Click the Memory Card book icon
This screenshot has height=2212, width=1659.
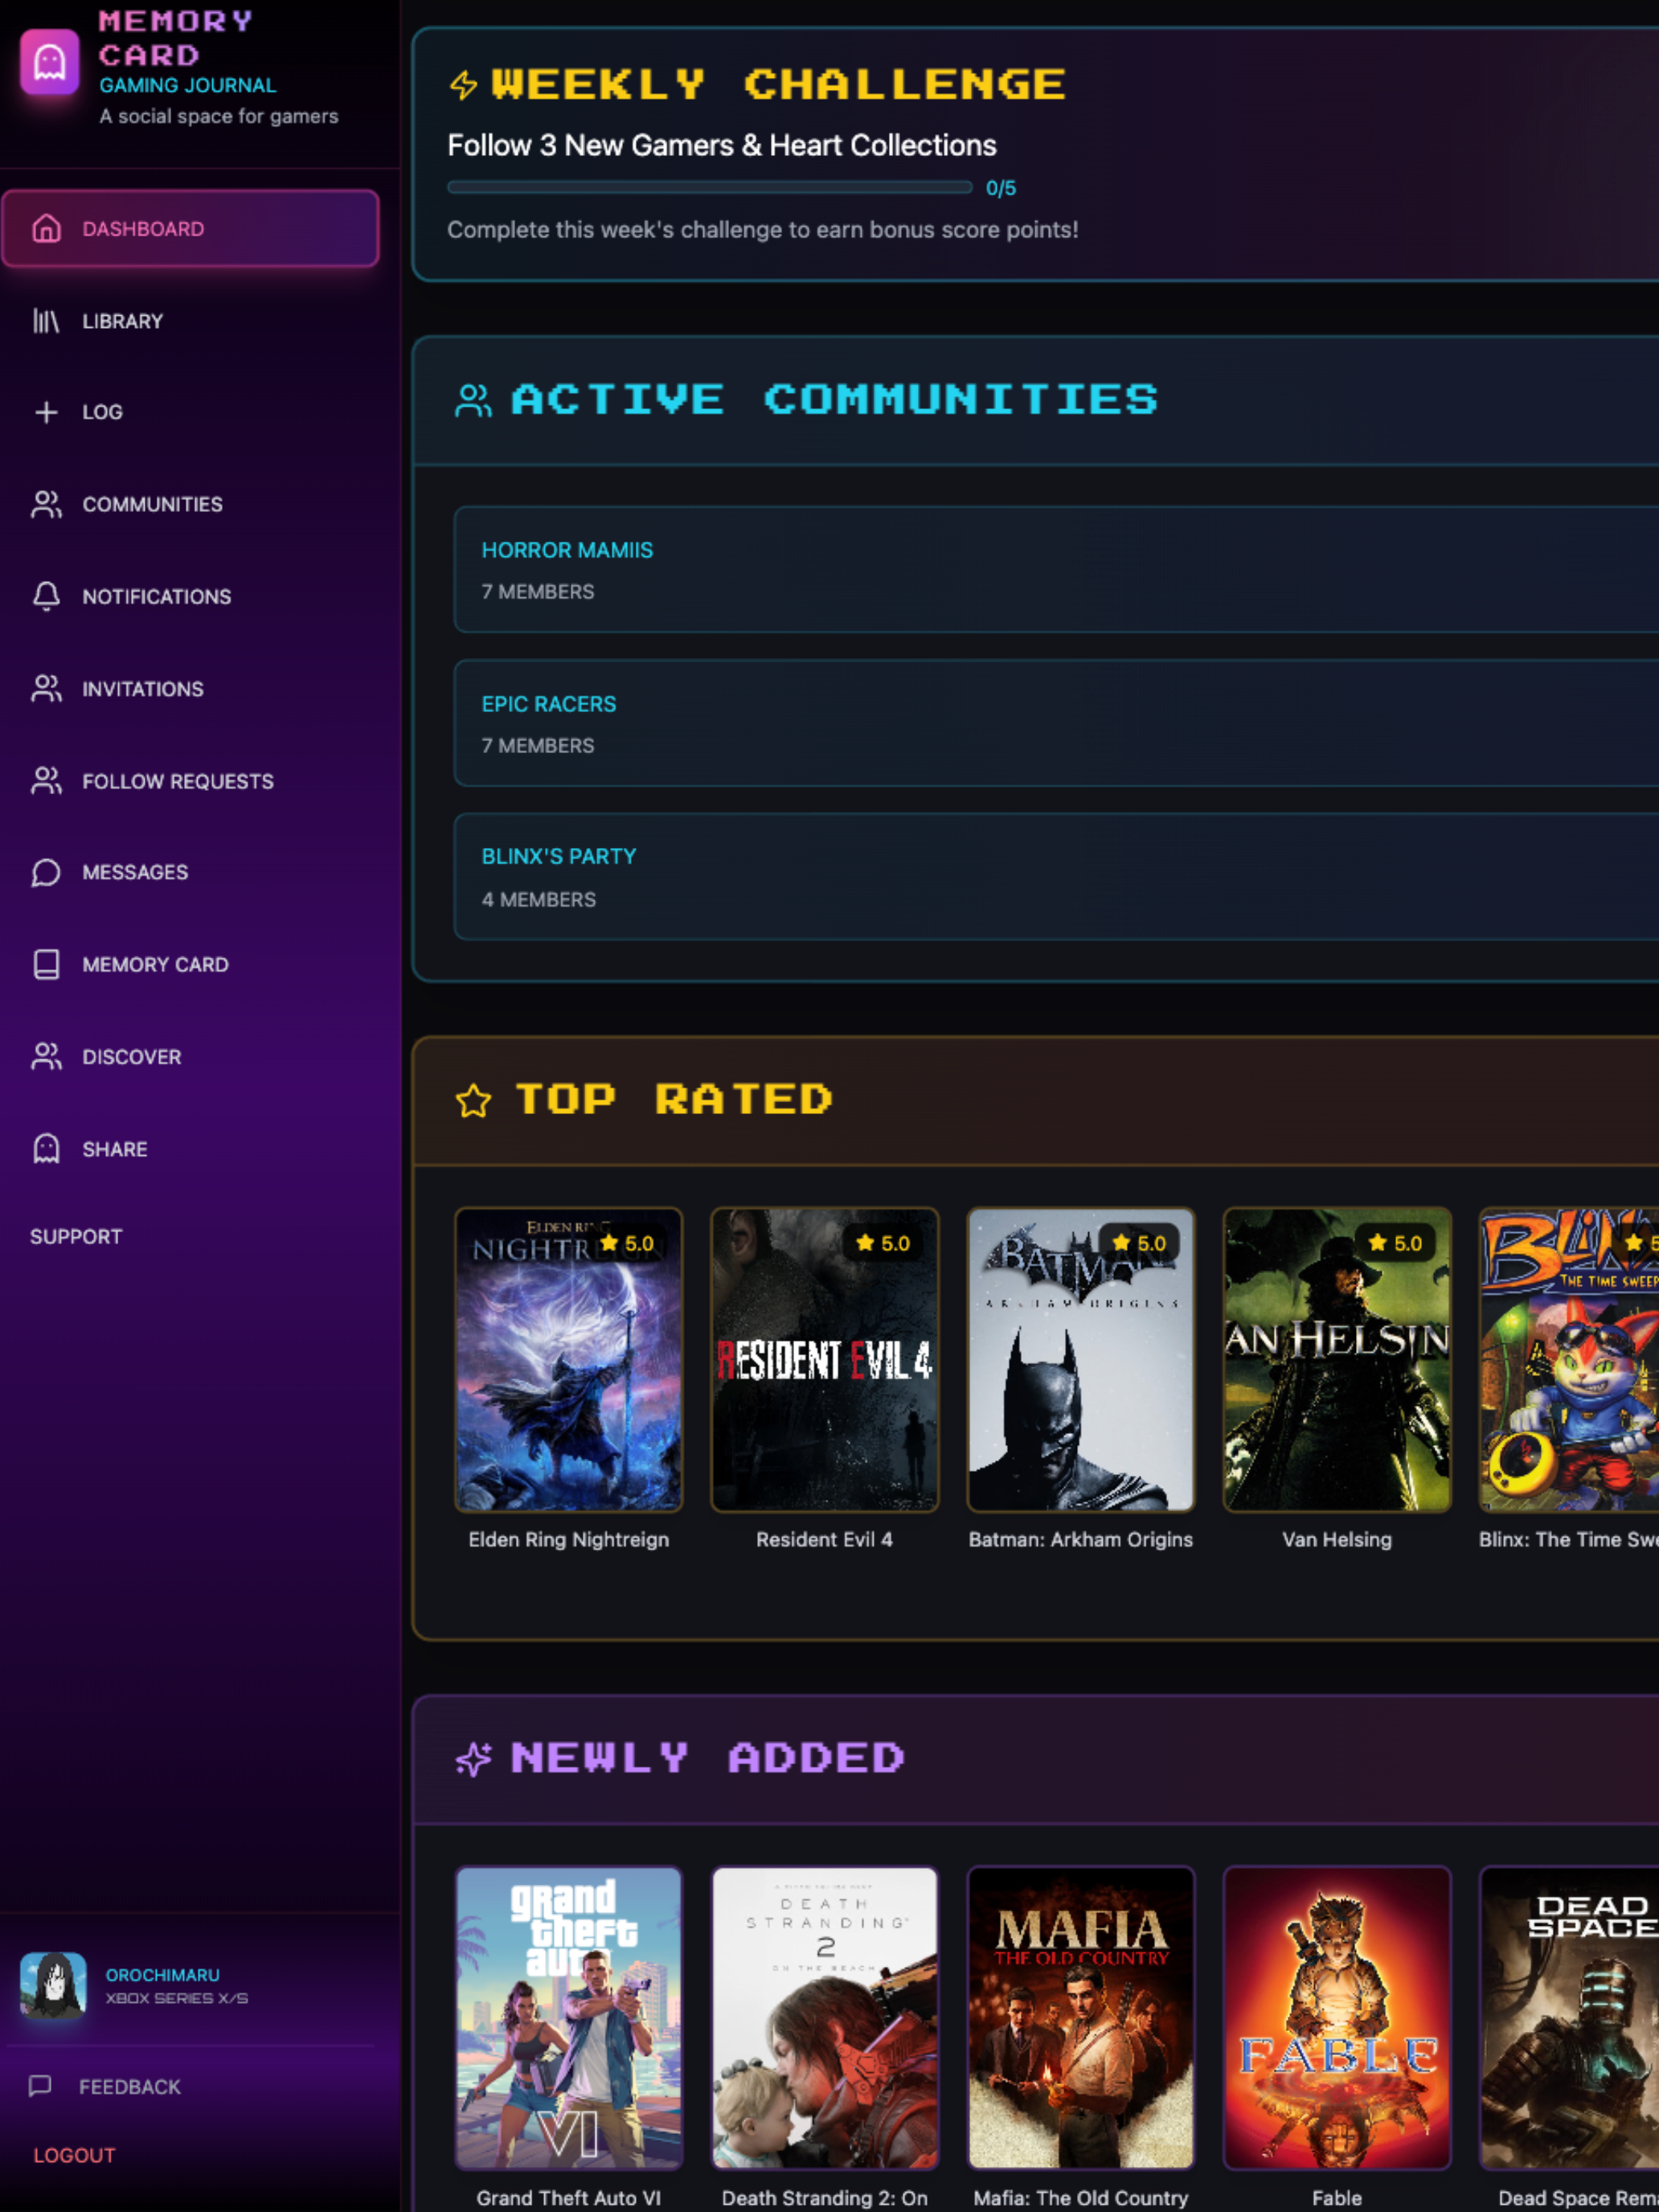[46, 964]
